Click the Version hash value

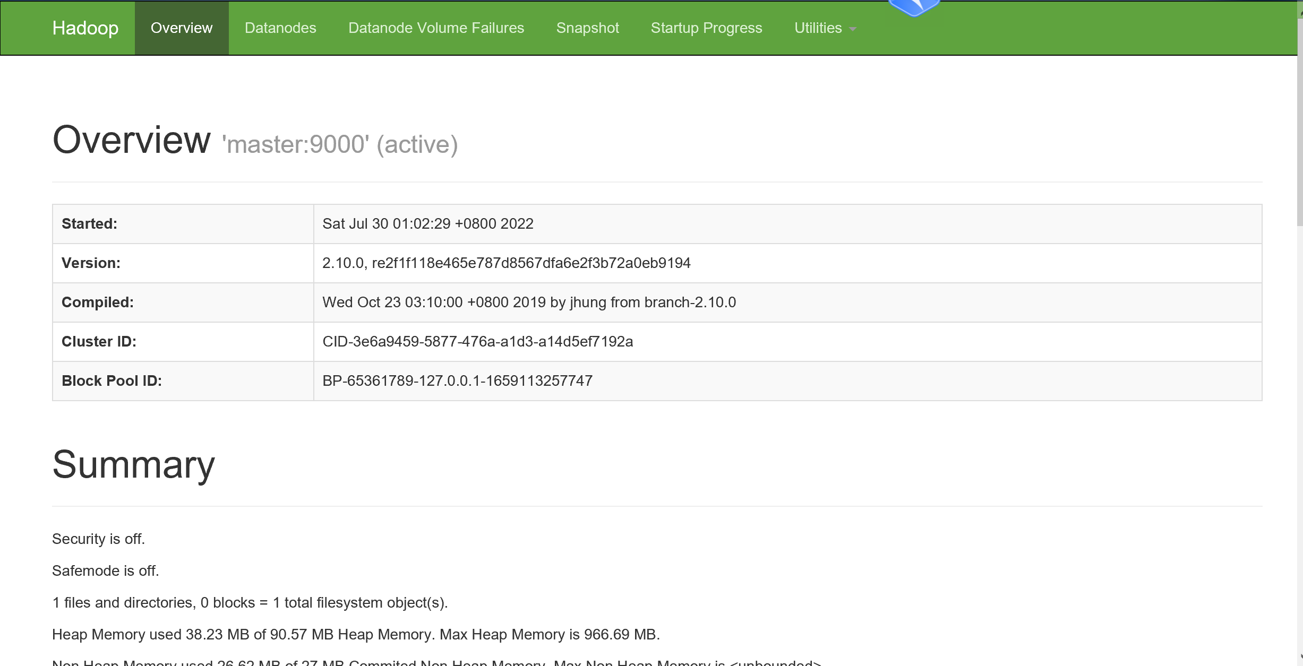(506, 263)
